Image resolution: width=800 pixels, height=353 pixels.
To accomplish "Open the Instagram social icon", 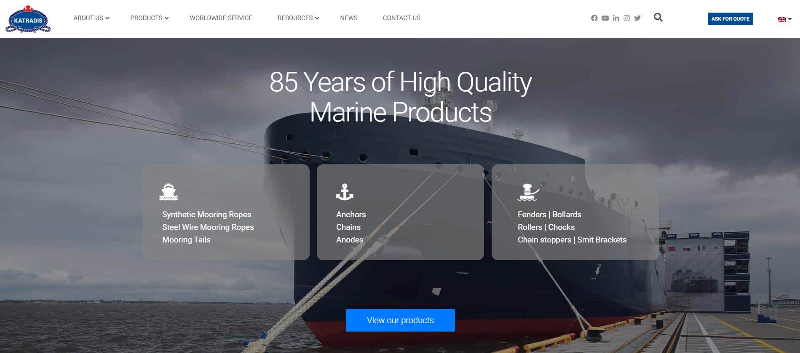I will click(x=627, y=18).
